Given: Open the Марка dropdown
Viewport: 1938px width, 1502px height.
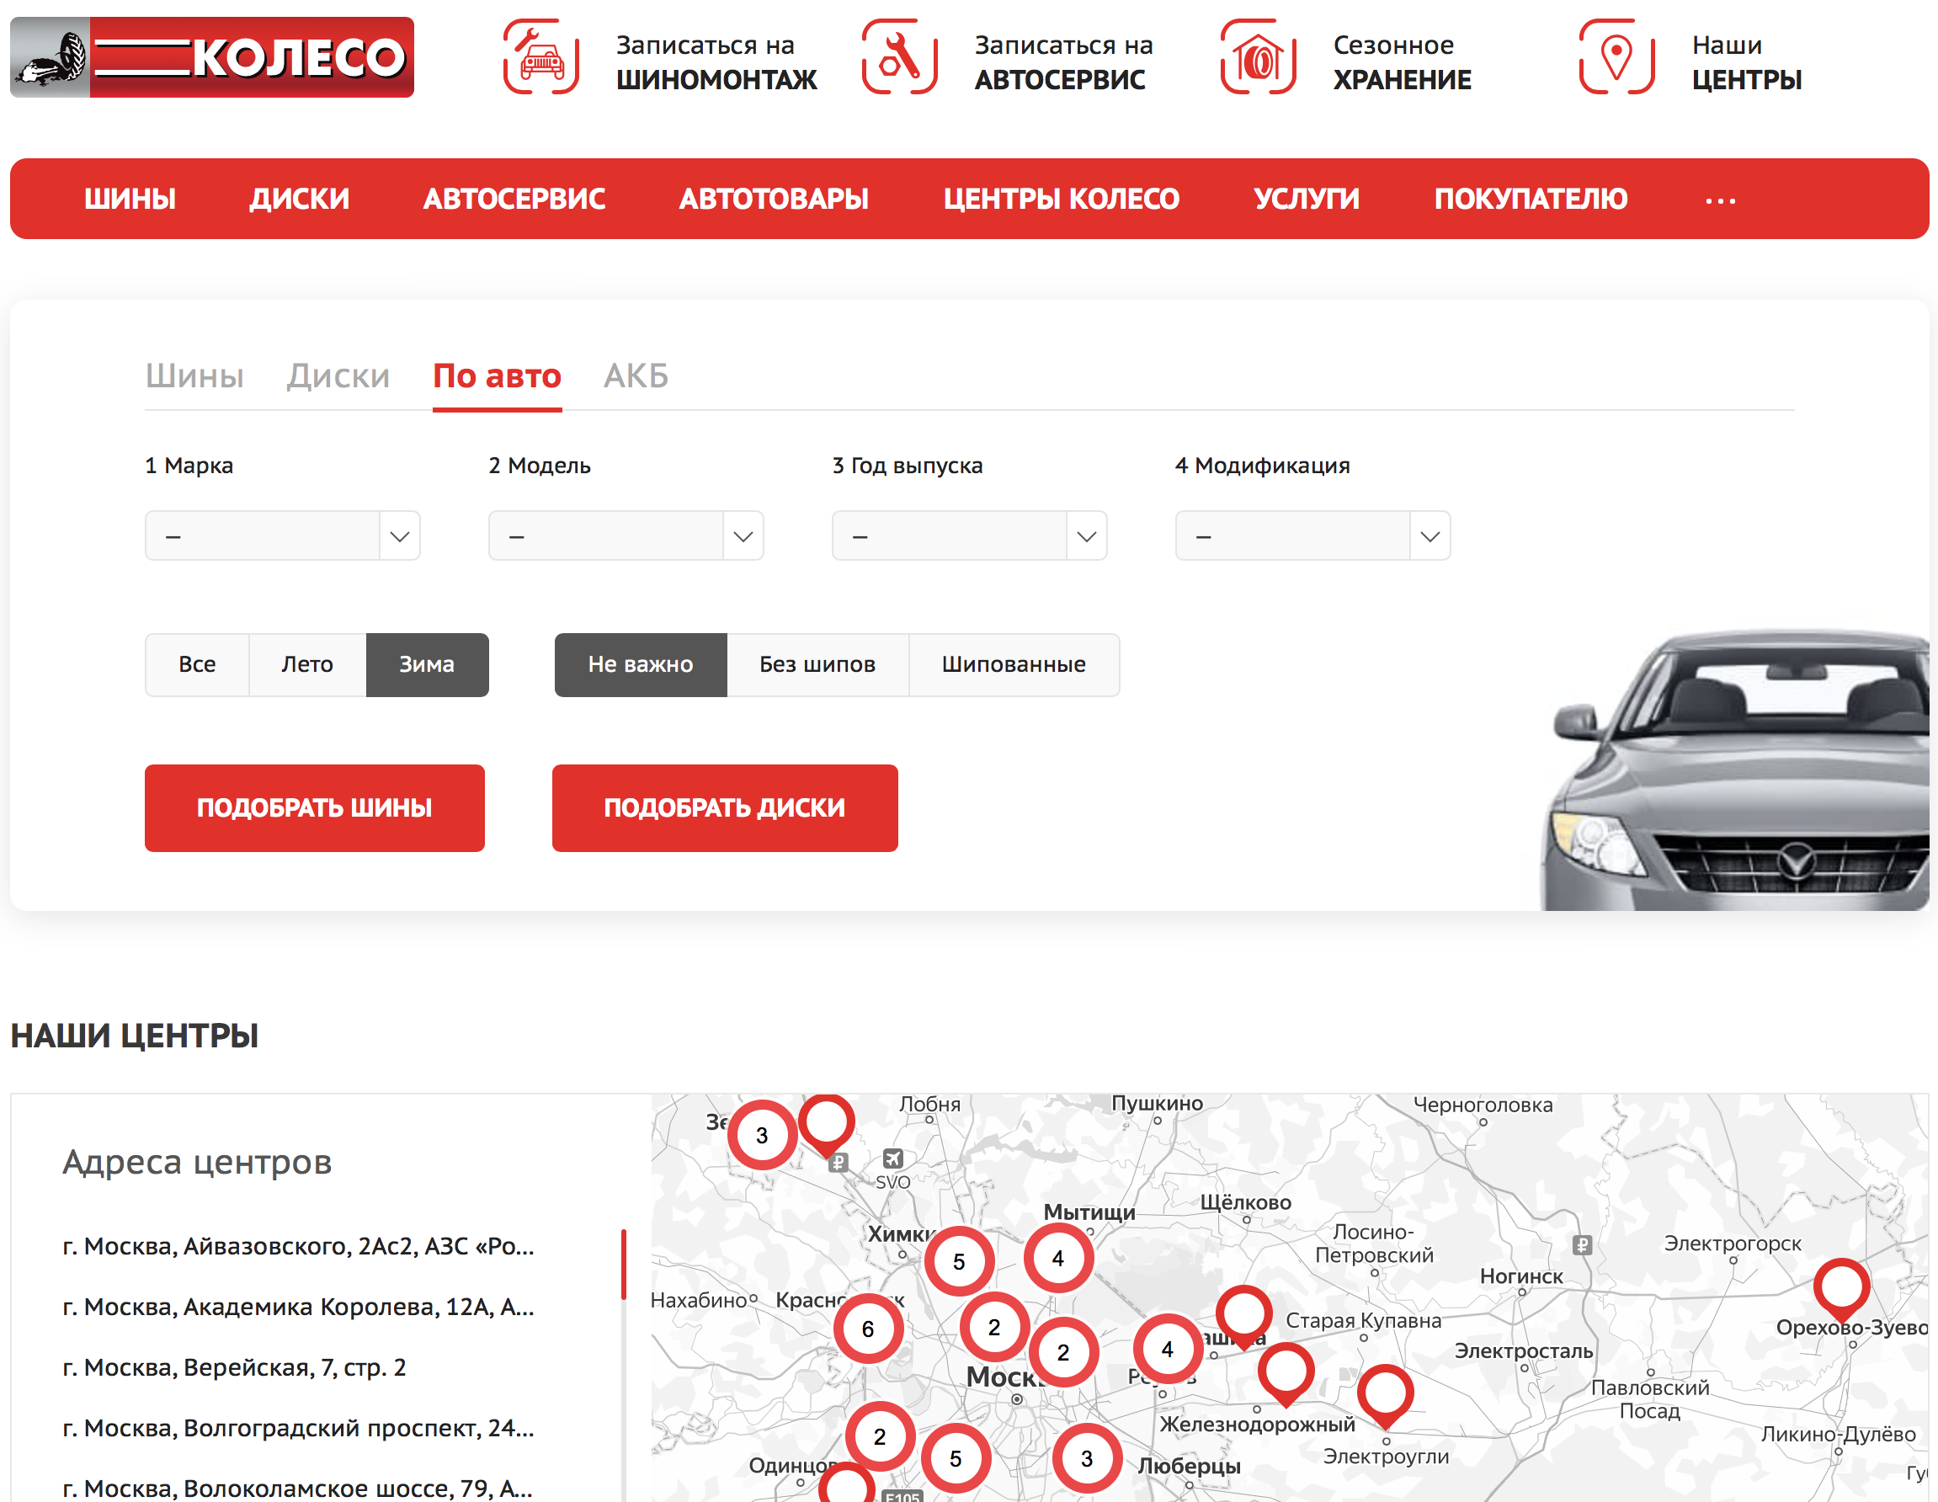Looking at the screenshot, I should click(282, 535).
